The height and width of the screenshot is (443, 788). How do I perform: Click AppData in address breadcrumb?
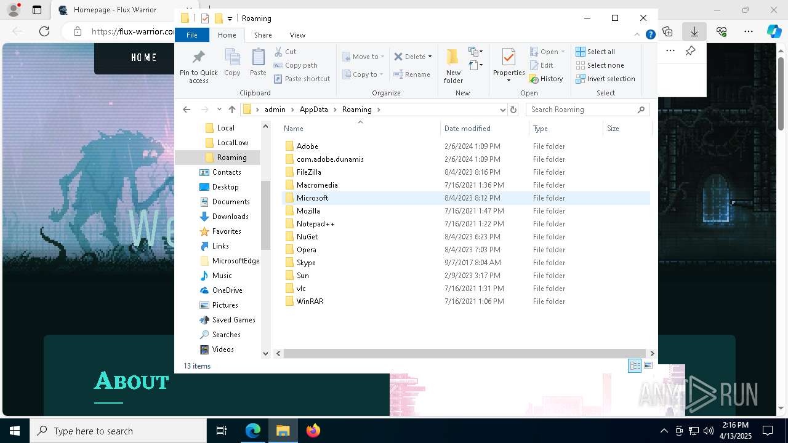point(313,110)
